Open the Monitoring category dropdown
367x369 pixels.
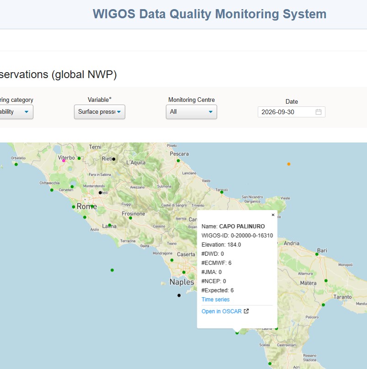[x=16, y=112]
